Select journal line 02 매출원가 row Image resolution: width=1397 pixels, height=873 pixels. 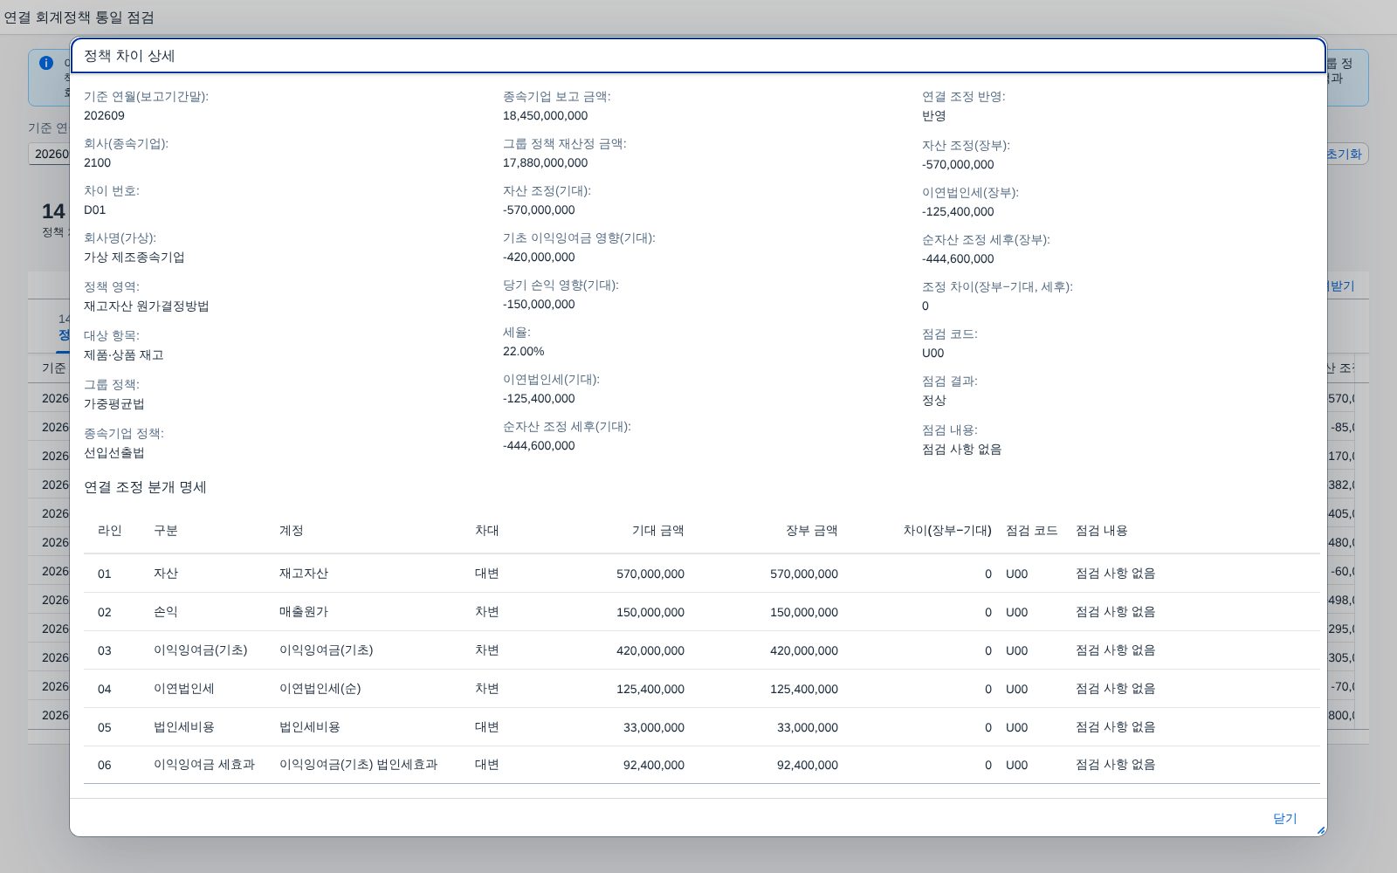702,612
